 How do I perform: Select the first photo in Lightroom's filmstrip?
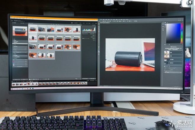coord(14,84)
